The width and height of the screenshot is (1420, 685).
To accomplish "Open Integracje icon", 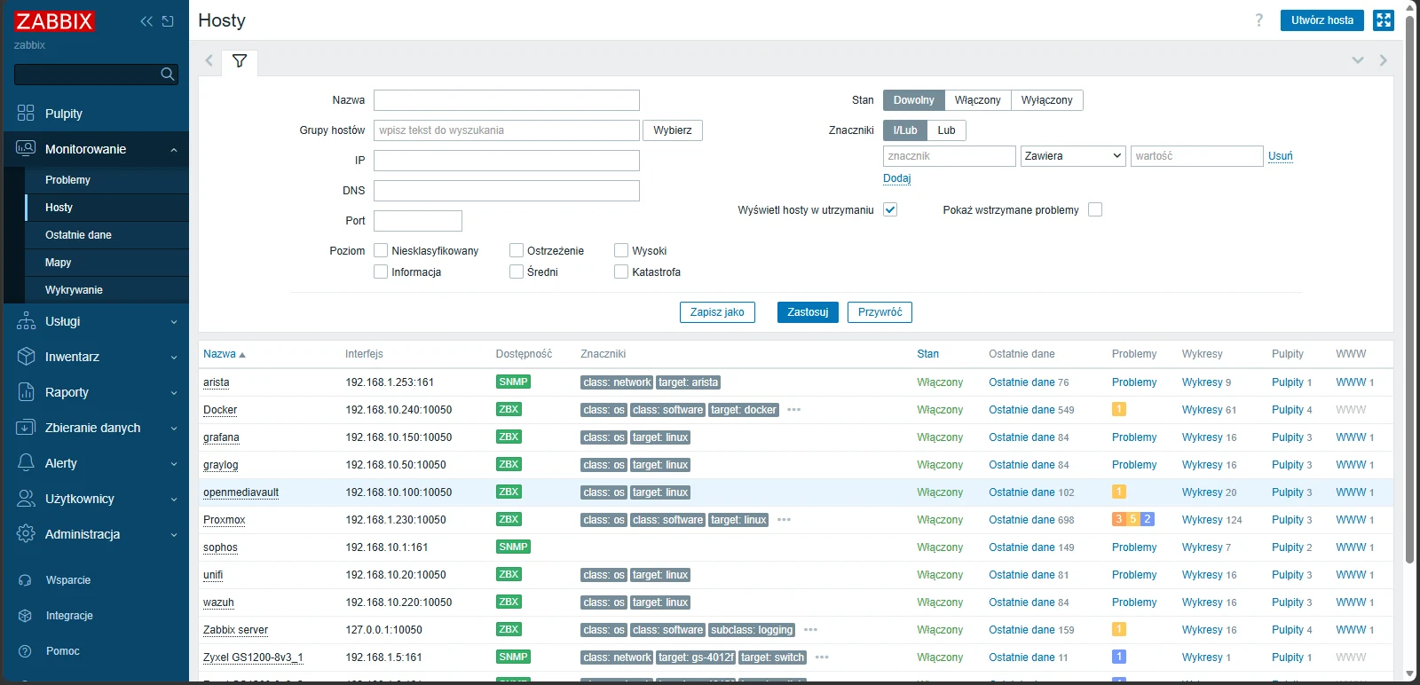I will point(25,616).
